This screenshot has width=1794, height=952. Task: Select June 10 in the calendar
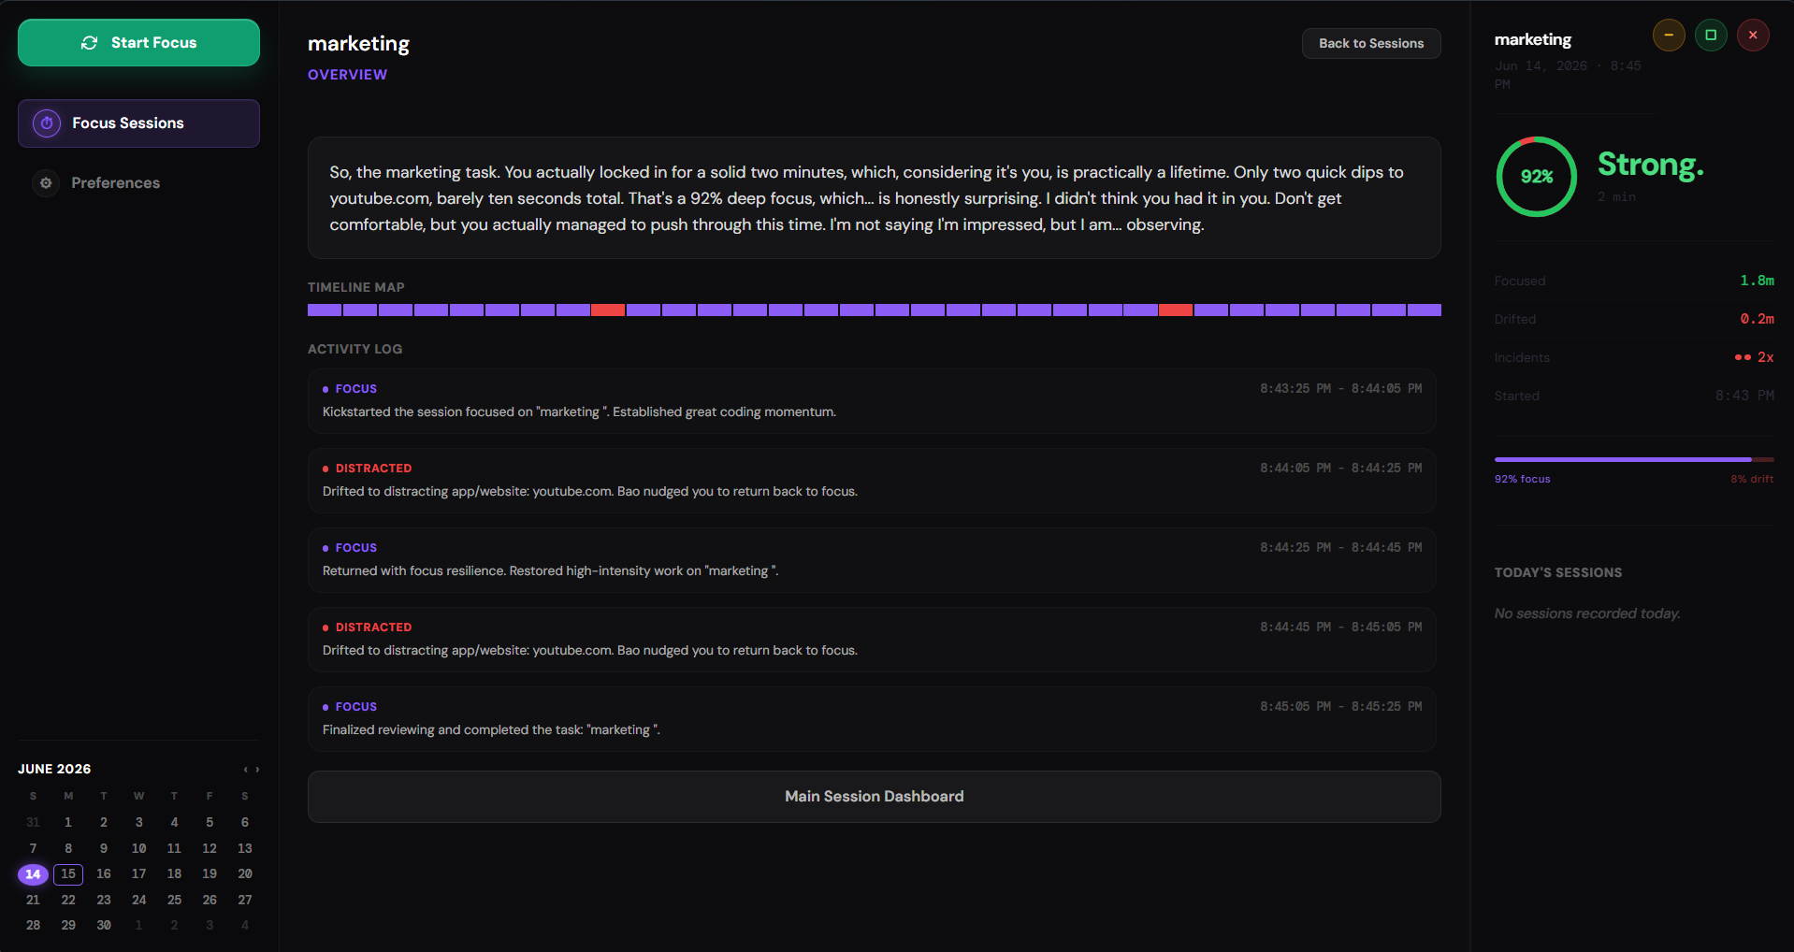[138, 849]
